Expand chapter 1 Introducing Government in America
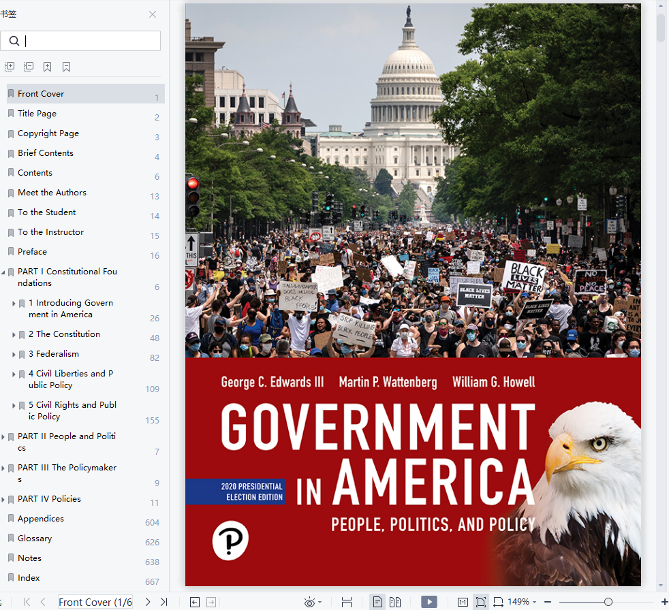This screenshot has width=669, height=610. (14, 304)
